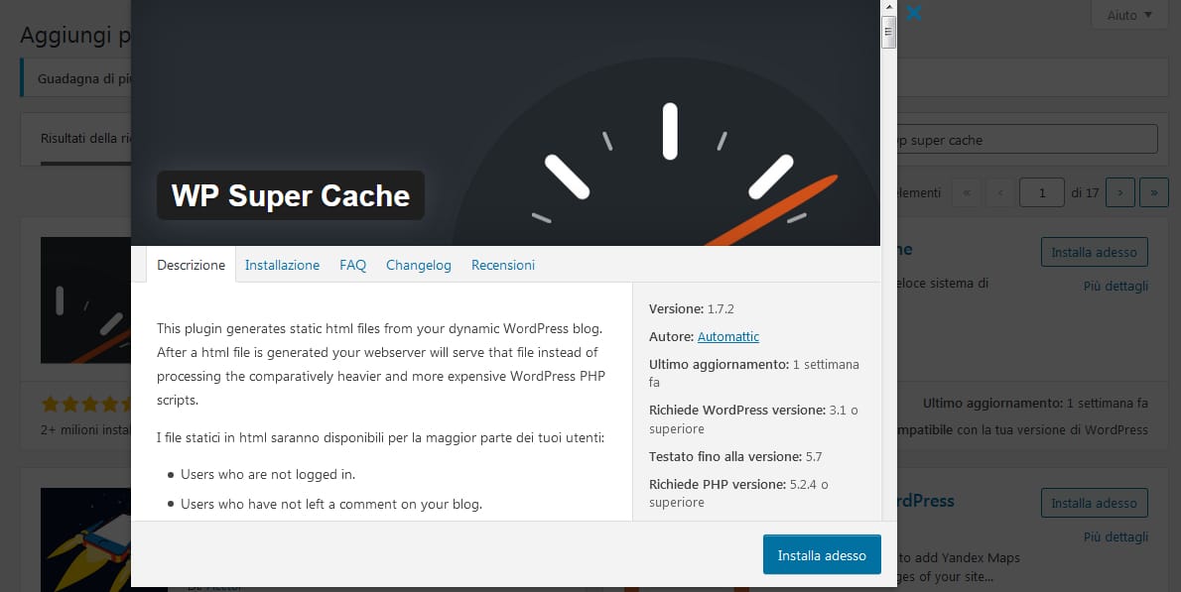Image resolution: width=1181 pixels, height=592 pixels.
Task: Click WP Super Cache thumbnail in background list
Action: [x=86, y=300]
